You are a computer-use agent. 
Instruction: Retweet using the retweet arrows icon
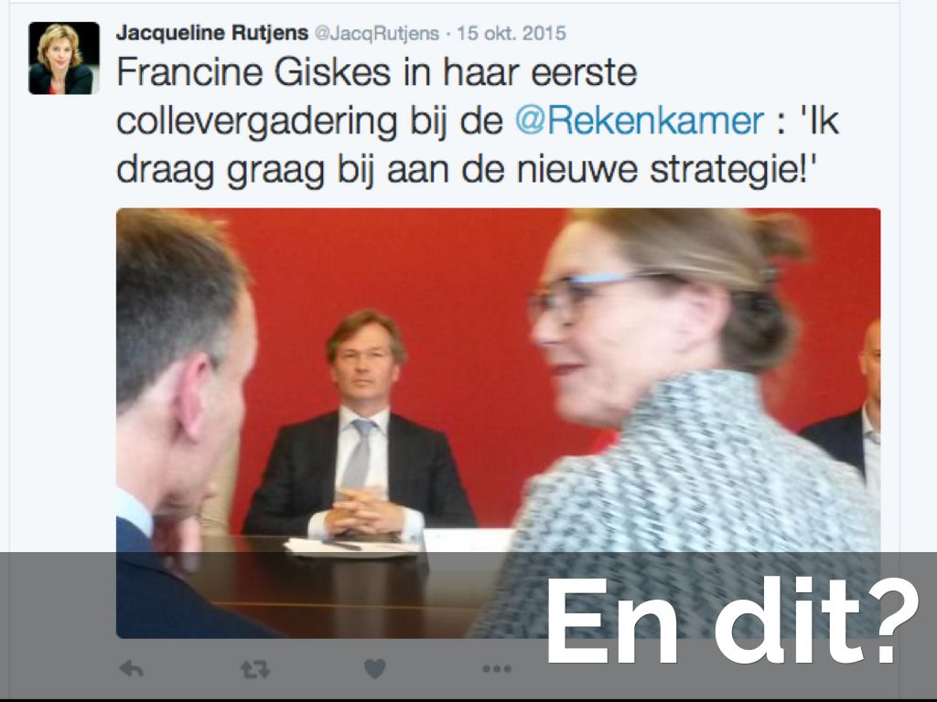click(255, 670)
